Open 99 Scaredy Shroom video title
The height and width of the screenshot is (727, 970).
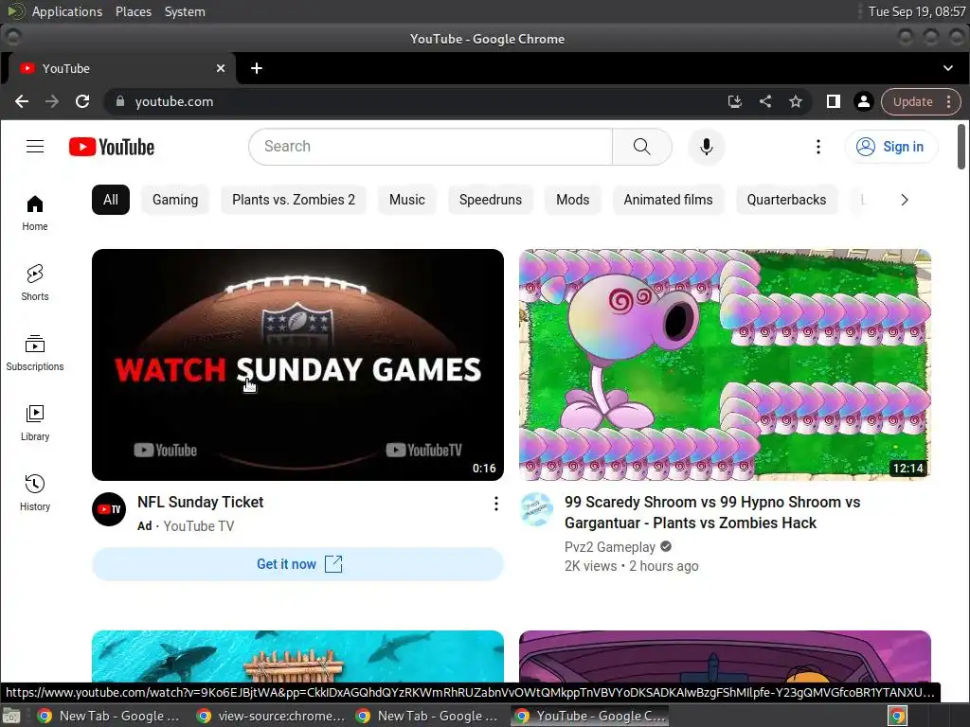[x=712, y=512]
